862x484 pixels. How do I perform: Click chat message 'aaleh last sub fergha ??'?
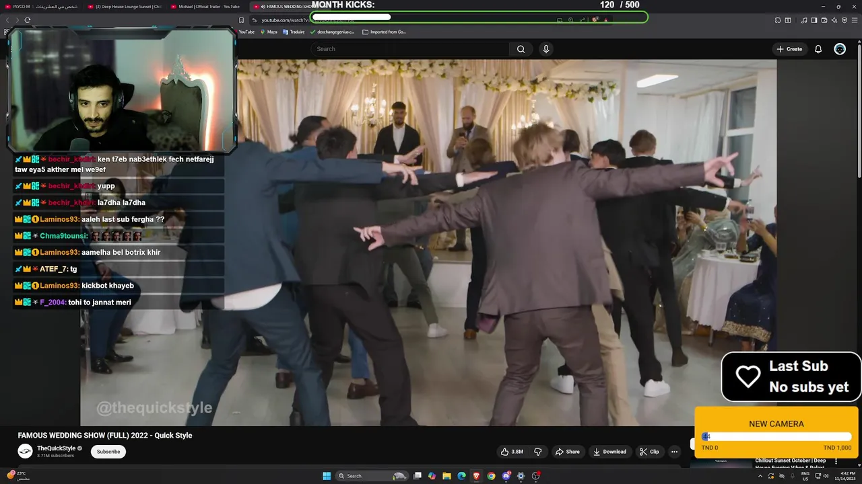point(123,219)
